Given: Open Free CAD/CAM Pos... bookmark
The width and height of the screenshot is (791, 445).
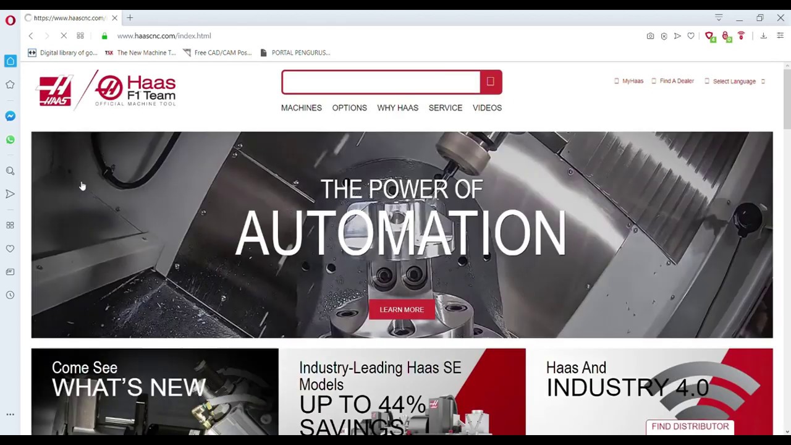Looking at the screenshot, I should pos(217,53).
